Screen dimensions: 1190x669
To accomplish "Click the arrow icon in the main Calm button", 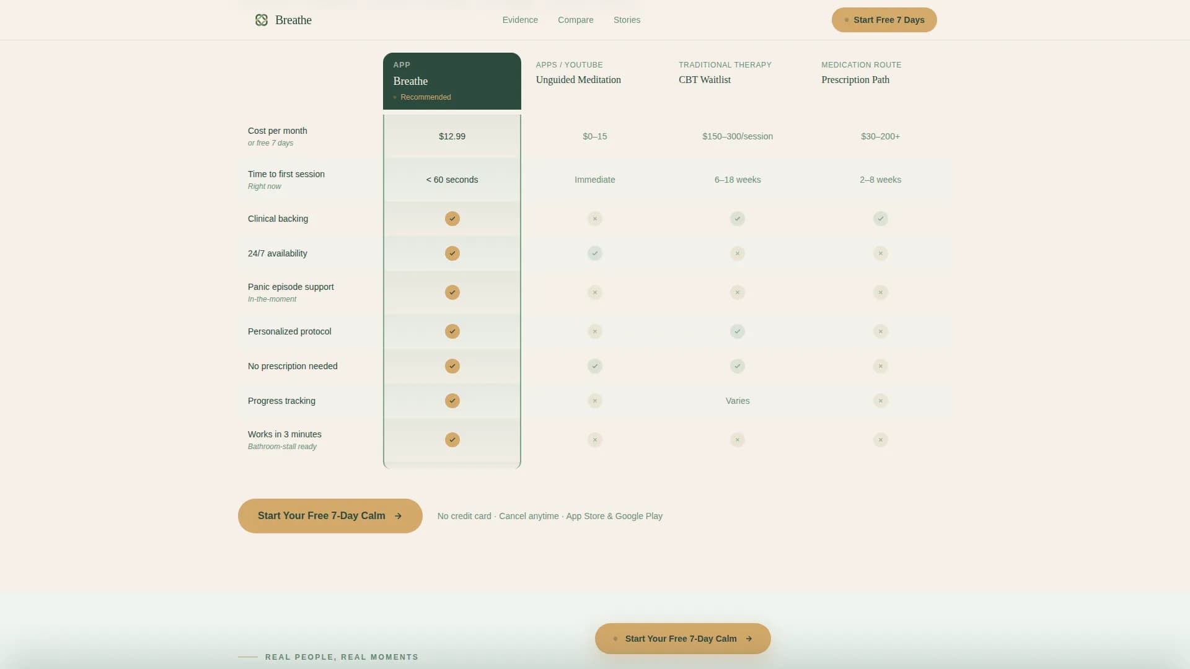I will pyautogui.click(x=398, y=516).
